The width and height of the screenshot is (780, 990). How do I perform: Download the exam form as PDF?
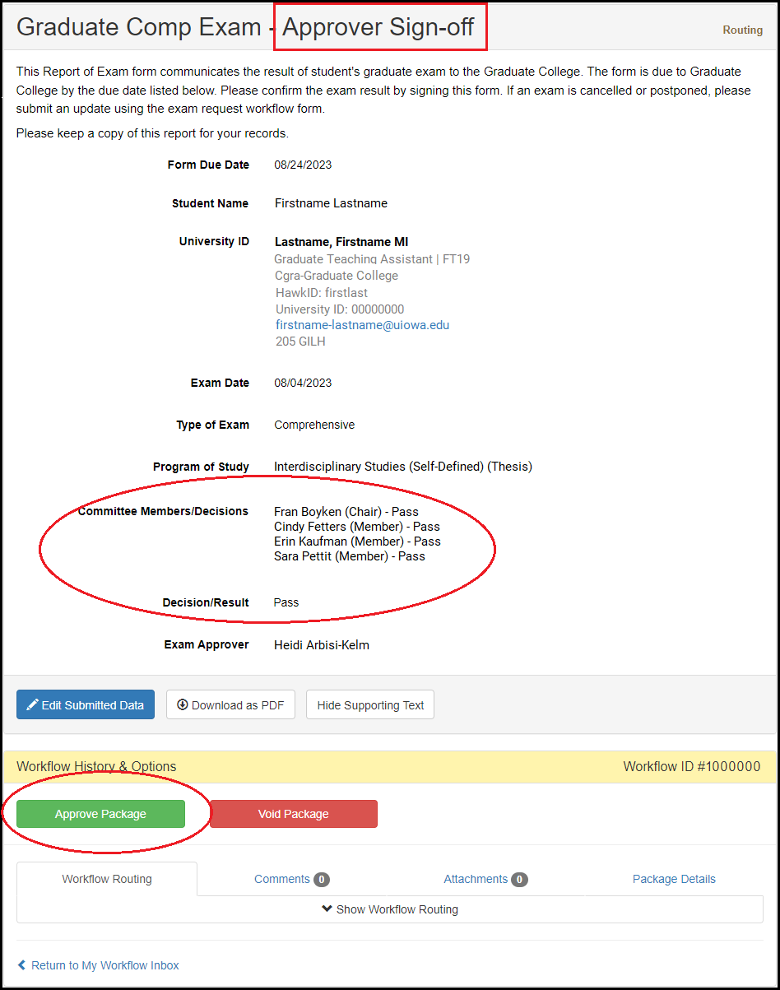(x=230, y=704)
